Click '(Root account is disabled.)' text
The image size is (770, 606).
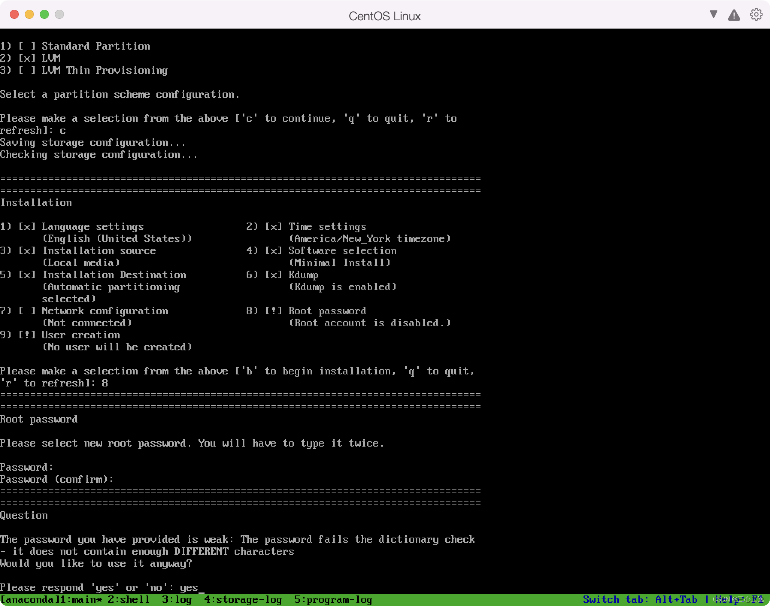click(x=370, y=323)
